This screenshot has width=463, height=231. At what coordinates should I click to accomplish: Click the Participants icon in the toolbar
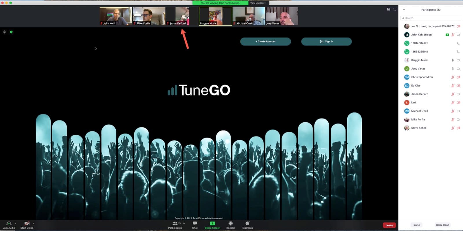[175, 224]
